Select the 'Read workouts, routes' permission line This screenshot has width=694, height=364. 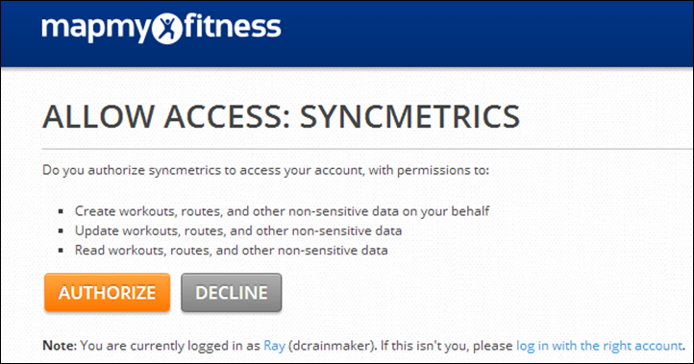click(231, 250)
